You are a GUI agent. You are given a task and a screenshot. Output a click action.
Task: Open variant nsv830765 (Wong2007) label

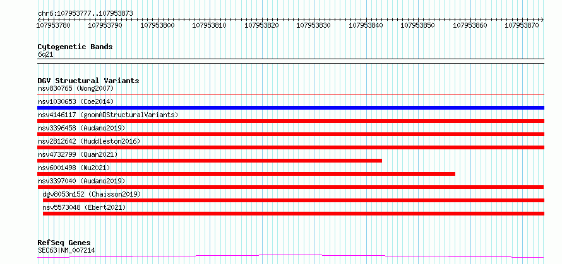(76, 88)
